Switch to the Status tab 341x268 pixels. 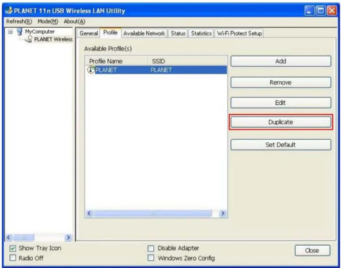pos(178,33)
